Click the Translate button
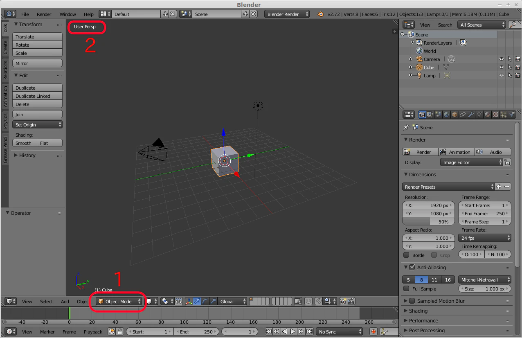 [37, 37]
